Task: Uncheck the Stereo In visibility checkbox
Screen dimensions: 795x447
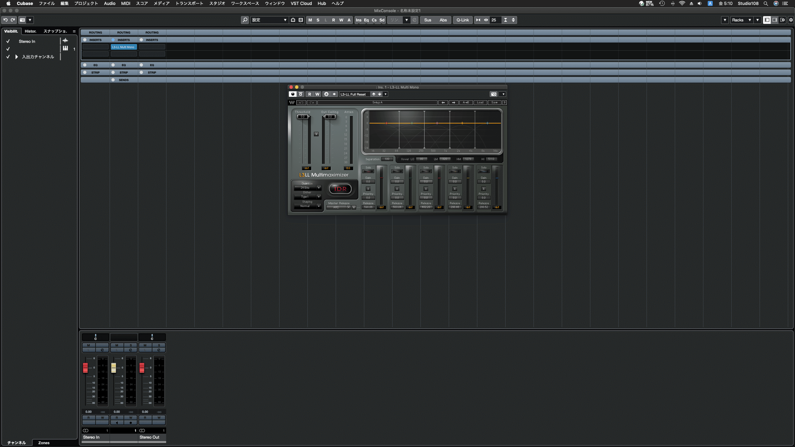Action: (x=8, y=41)
